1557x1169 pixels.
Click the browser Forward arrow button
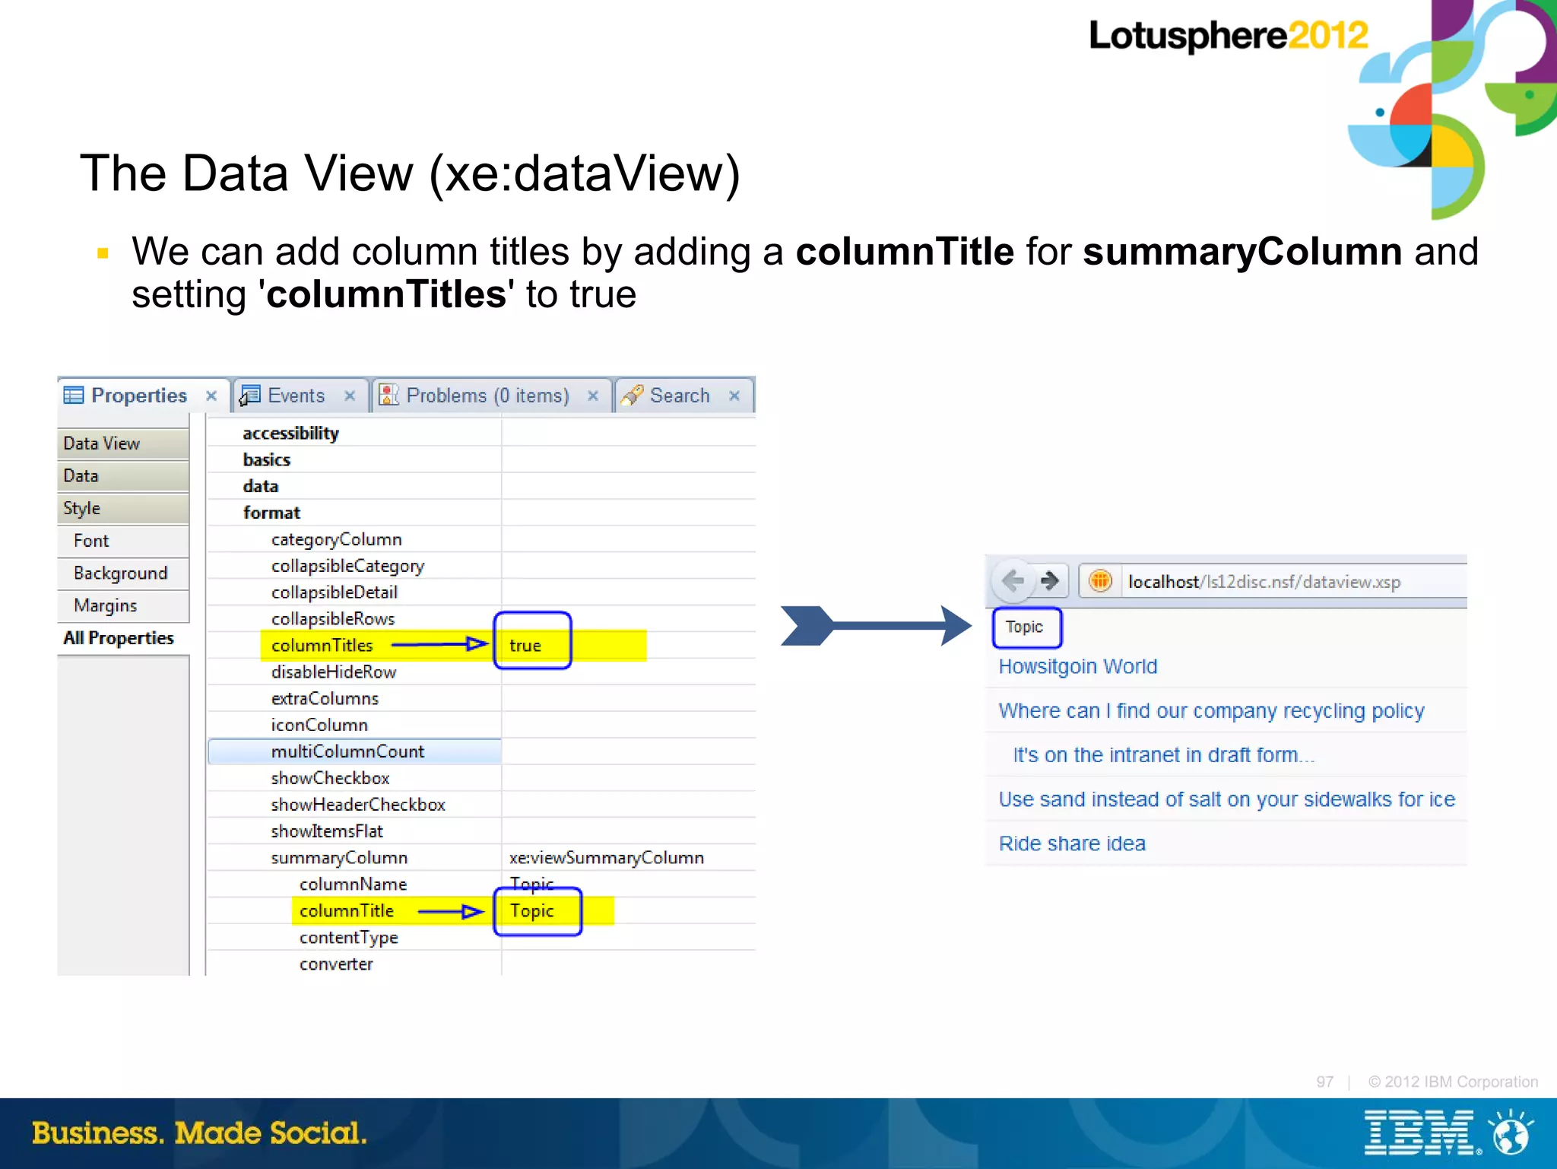coord(1050,582)
